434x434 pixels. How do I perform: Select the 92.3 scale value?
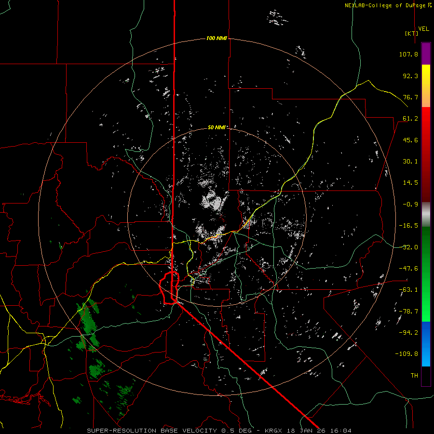coord(410,76)
